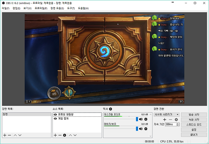
Task: Remove the selected scene with the minus icon
Action: pyautogui.click(x=10, y=135)
